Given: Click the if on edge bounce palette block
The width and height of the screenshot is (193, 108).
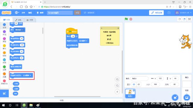Looking at the screenshot, I should coord(16,67).
